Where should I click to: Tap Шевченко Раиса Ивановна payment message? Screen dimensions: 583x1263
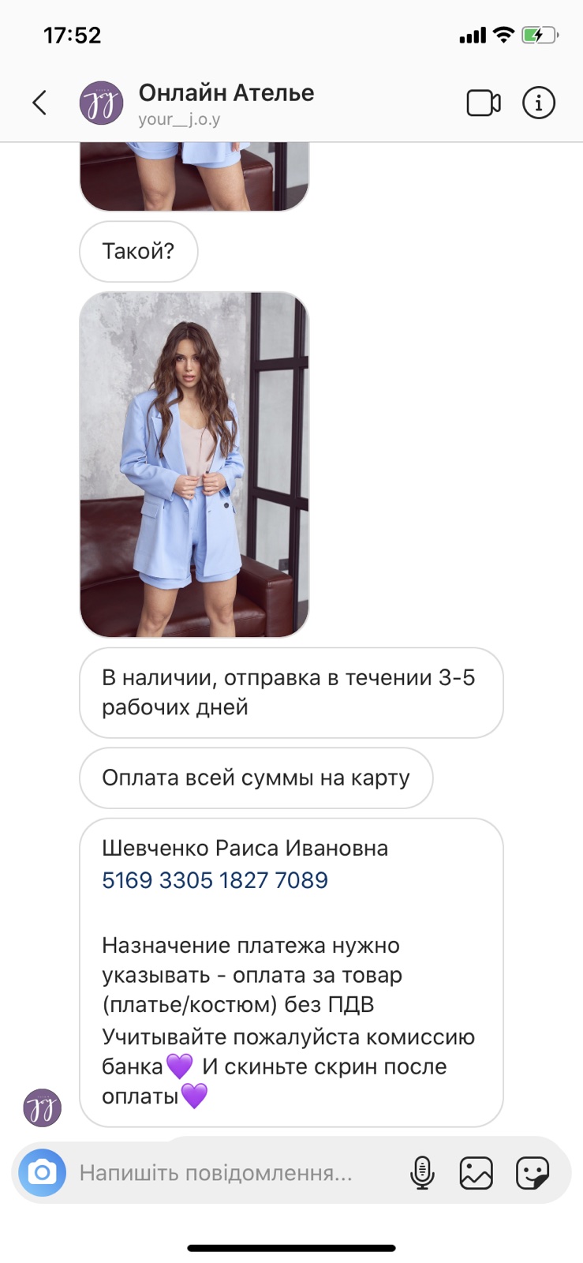tap(291, 973)
